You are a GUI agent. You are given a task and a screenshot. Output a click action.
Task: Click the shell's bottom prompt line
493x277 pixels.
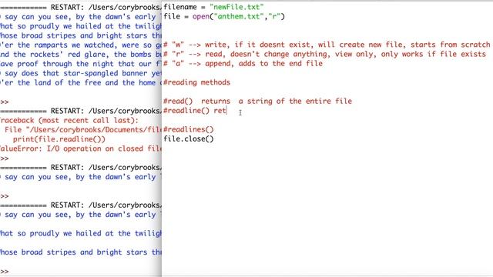[x=5, y=272]
